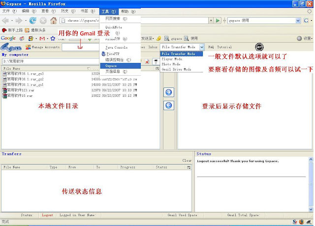
Task: Open the search engine selector arrow
Action: click(312, 21)
